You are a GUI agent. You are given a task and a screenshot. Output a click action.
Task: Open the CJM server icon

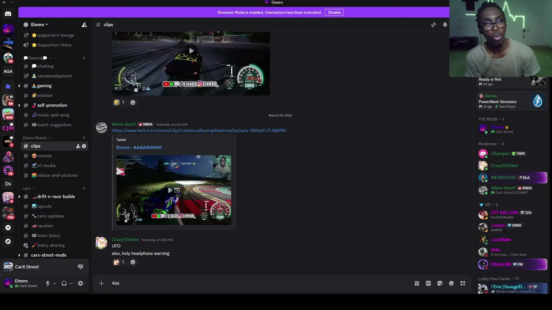point(8,128)
